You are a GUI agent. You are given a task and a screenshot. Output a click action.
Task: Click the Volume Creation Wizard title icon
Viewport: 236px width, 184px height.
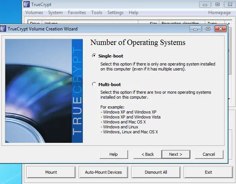click(3, 29)
